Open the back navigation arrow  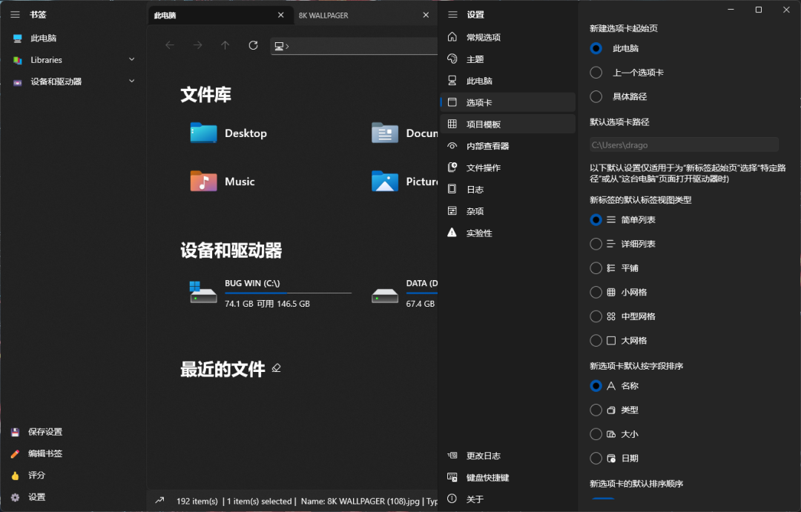tap(169, 44)
